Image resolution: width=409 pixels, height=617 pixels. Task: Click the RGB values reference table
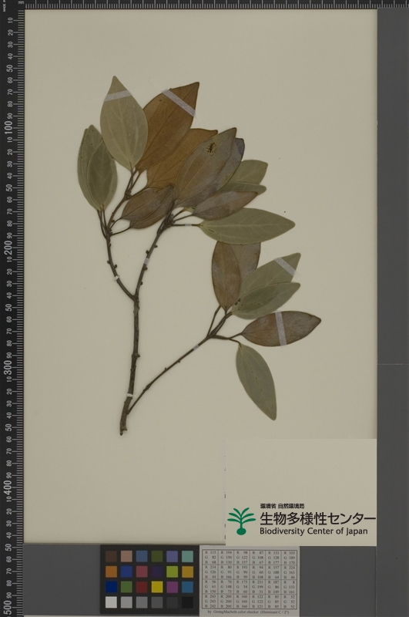250,580
